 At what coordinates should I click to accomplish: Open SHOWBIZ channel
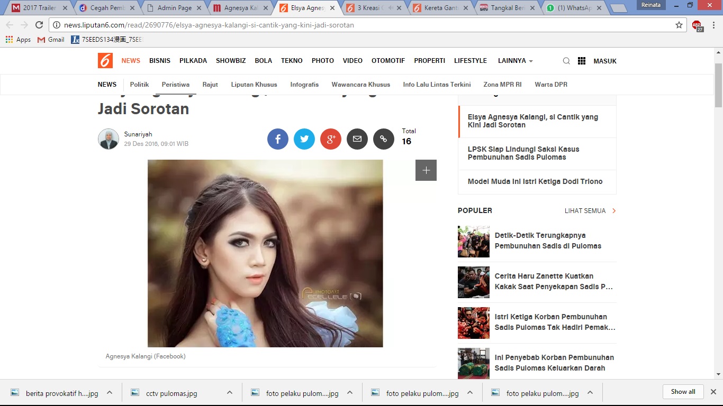pos(231,61)
